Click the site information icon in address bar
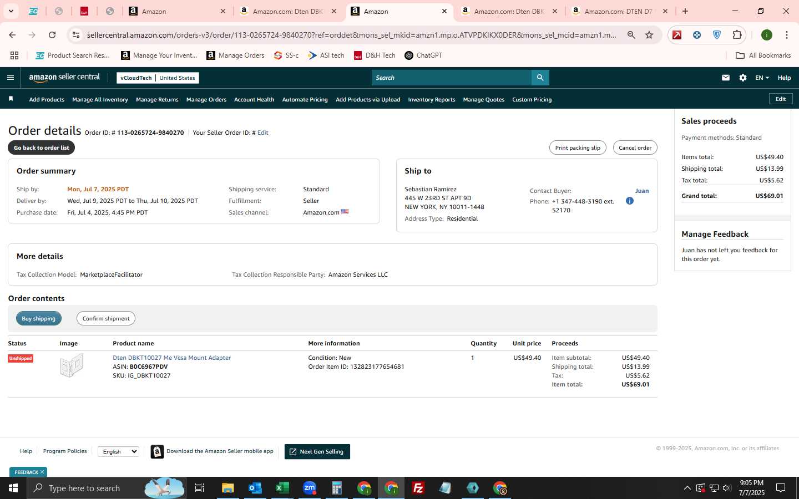799x499 pixels. click(x=76, y=35)
